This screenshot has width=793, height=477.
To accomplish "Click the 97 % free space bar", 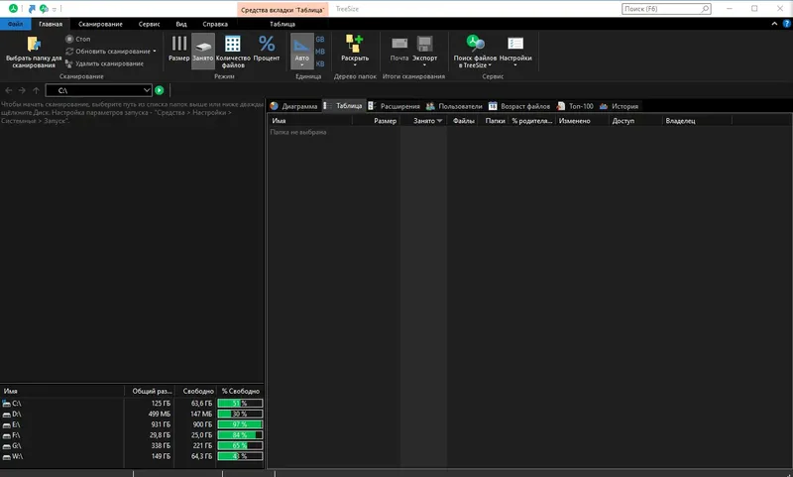I will 240,424.
